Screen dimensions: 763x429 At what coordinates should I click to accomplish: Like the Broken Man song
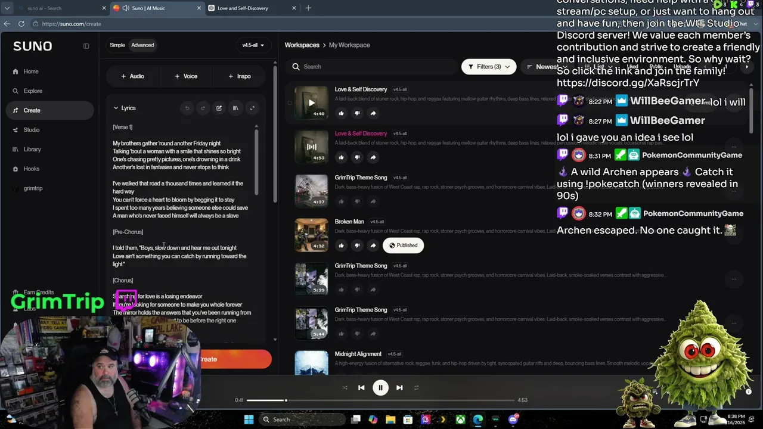point(341,245)
